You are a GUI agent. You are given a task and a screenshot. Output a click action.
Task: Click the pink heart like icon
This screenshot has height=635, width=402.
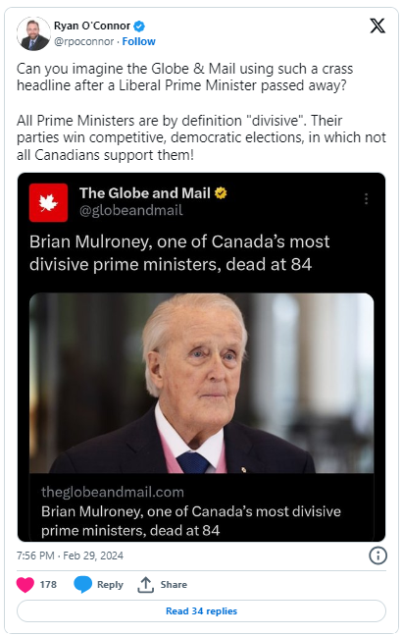click(25, 584)
